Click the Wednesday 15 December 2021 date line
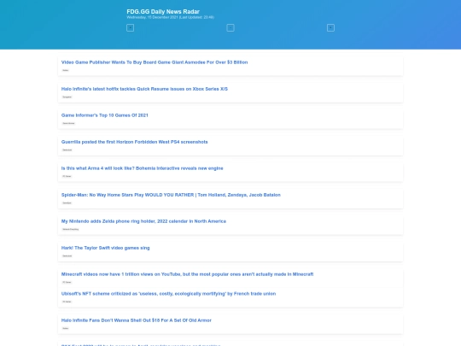 [170, 17]
